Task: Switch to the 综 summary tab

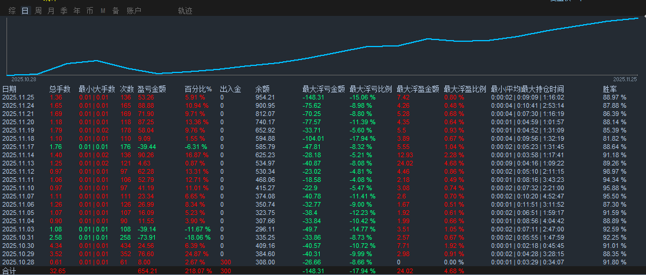Action: [x=12, y=11]
